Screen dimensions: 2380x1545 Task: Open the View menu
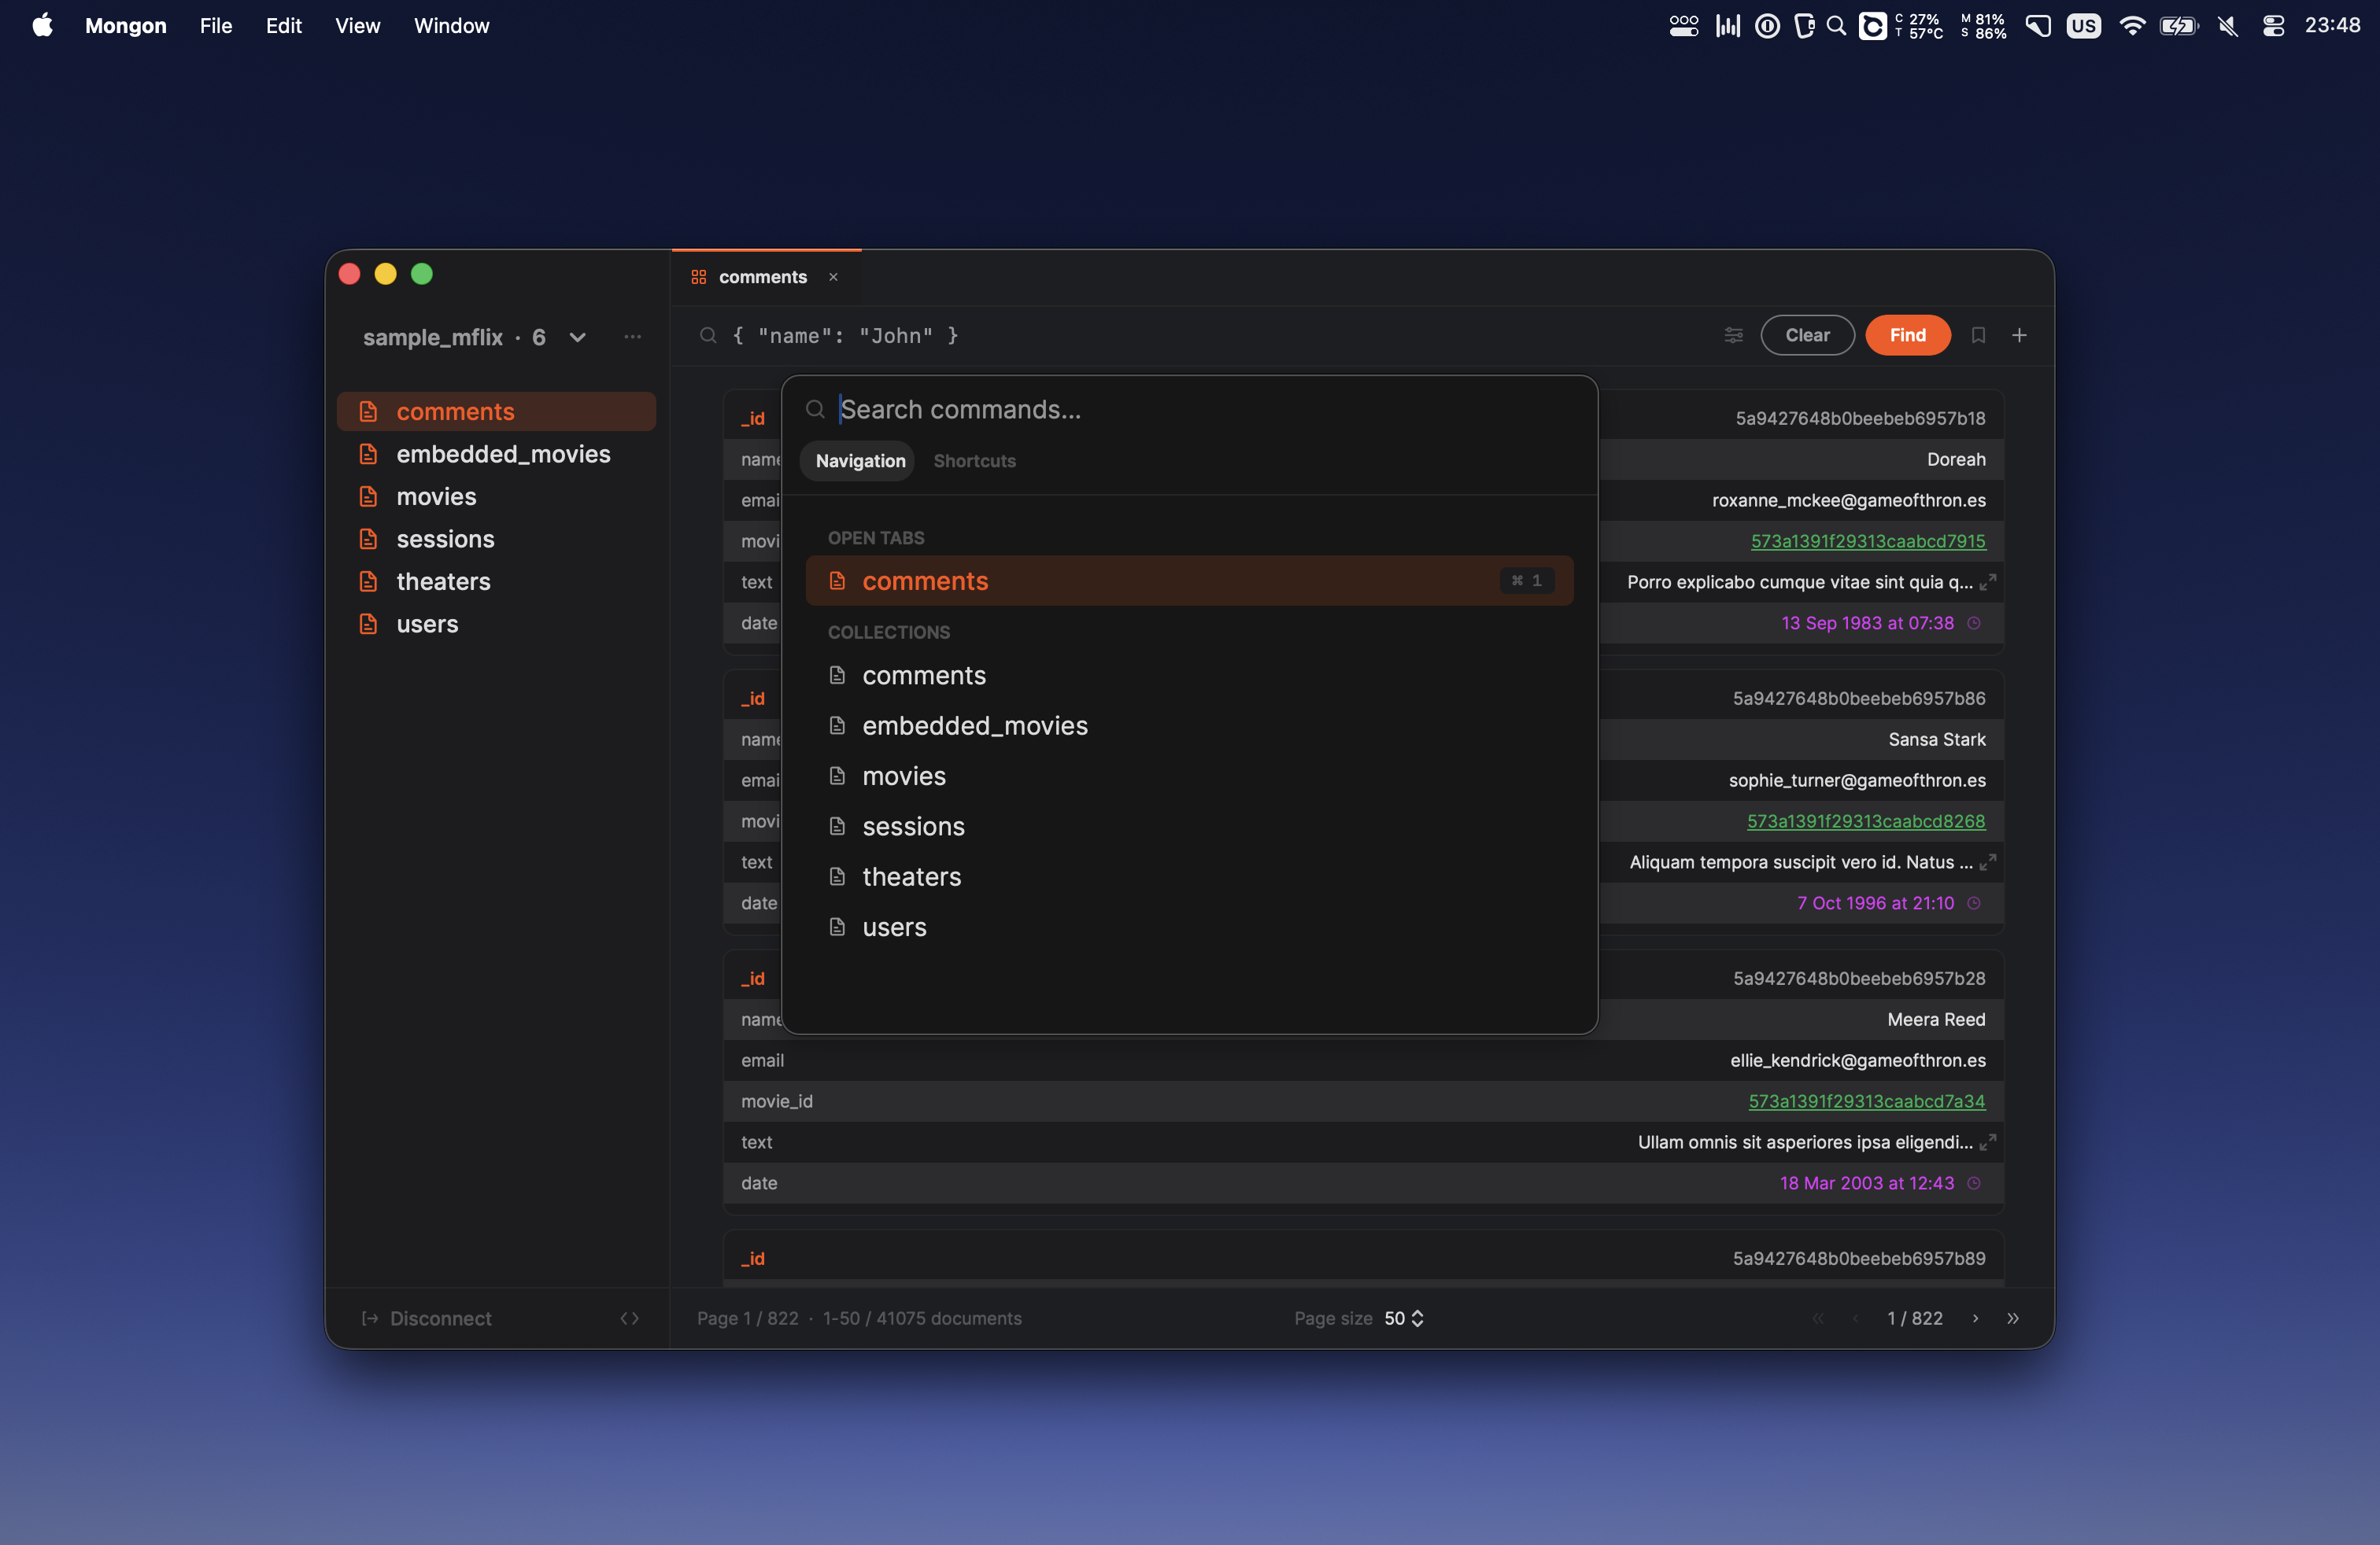(x=357, y=25)
